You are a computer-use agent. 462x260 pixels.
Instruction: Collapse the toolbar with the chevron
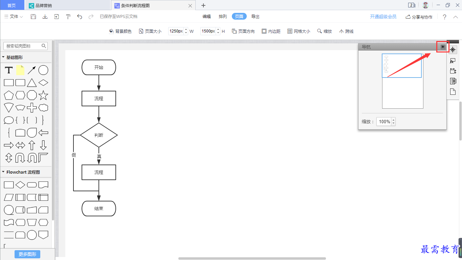point(455,17)
